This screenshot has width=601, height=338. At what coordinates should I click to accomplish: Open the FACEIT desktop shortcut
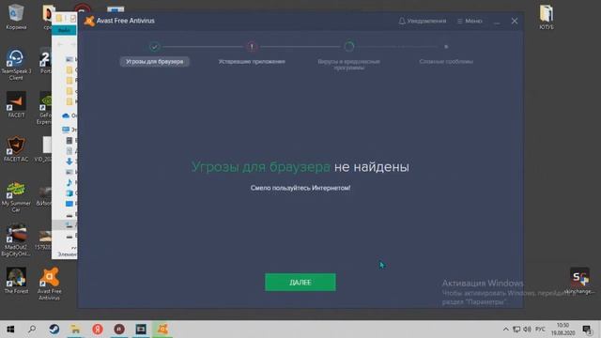[x=16, y=104]
